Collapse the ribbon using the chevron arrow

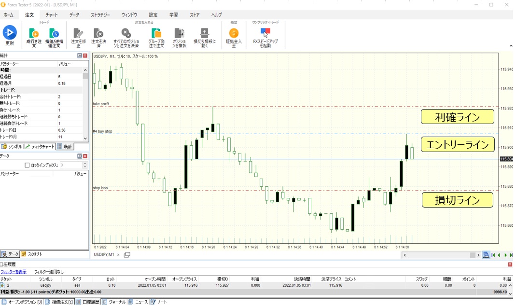pos(510,46)
